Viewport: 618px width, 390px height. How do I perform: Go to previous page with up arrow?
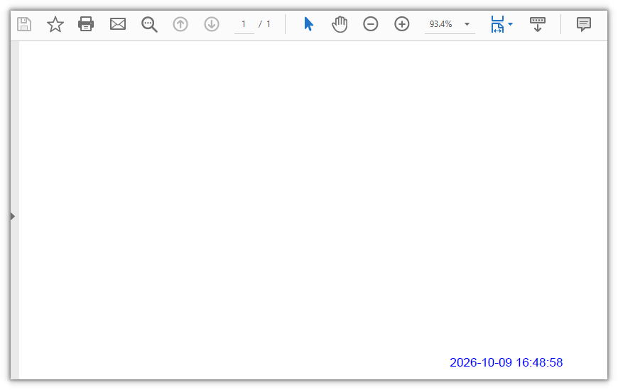click(x=180, y=24)
